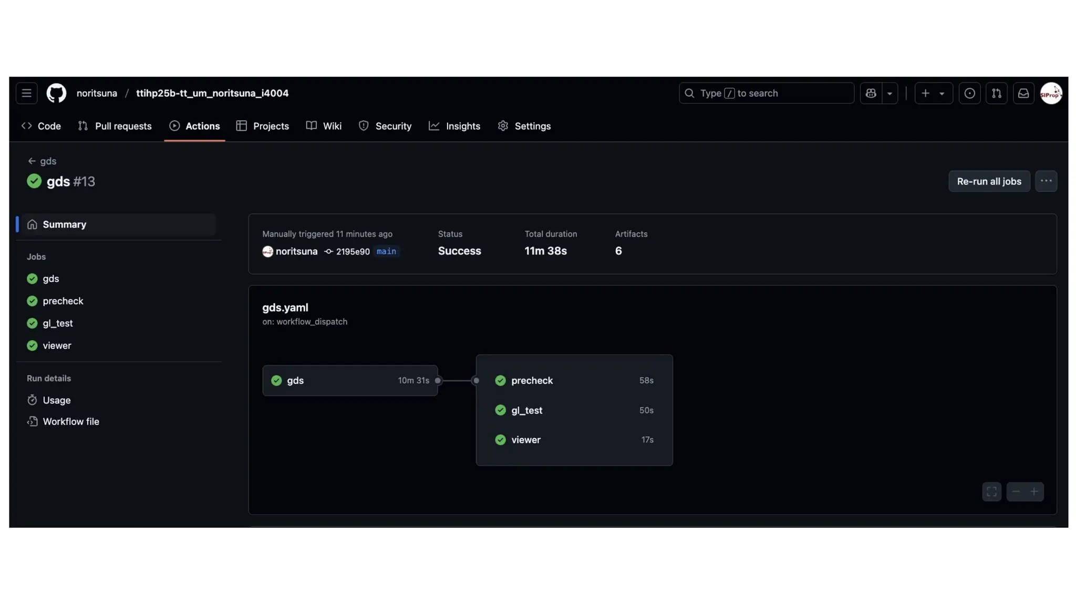Zoom in the workflow graph

1034,492
